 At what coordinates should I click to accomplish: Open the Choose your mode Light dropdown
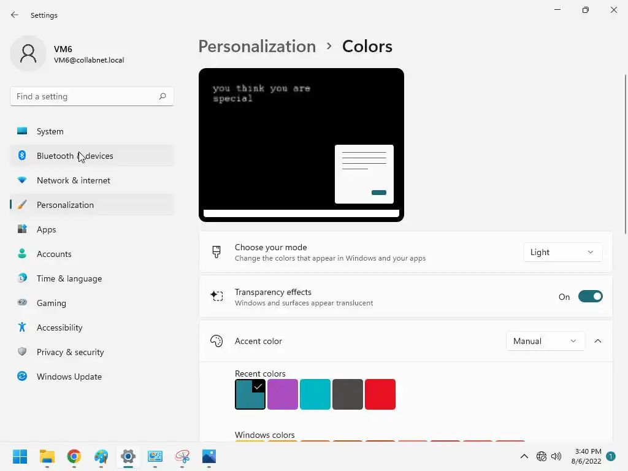(562, 252)
